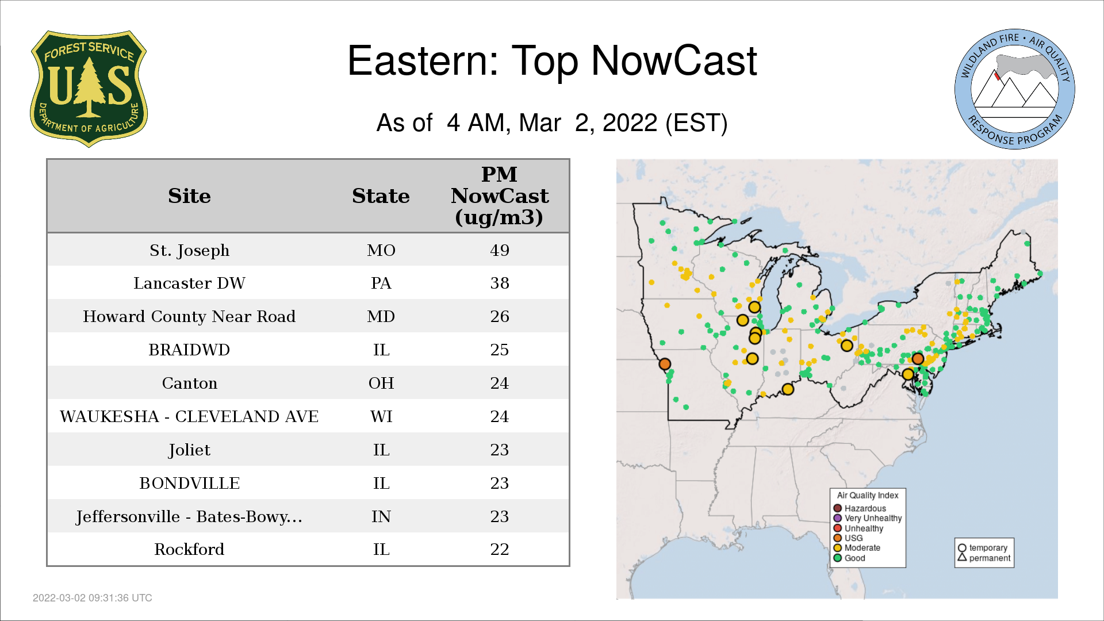This screenshot has height=621, width=1104.
Task: Click the orange USG marker near St. Joseph
Action: 665,364
